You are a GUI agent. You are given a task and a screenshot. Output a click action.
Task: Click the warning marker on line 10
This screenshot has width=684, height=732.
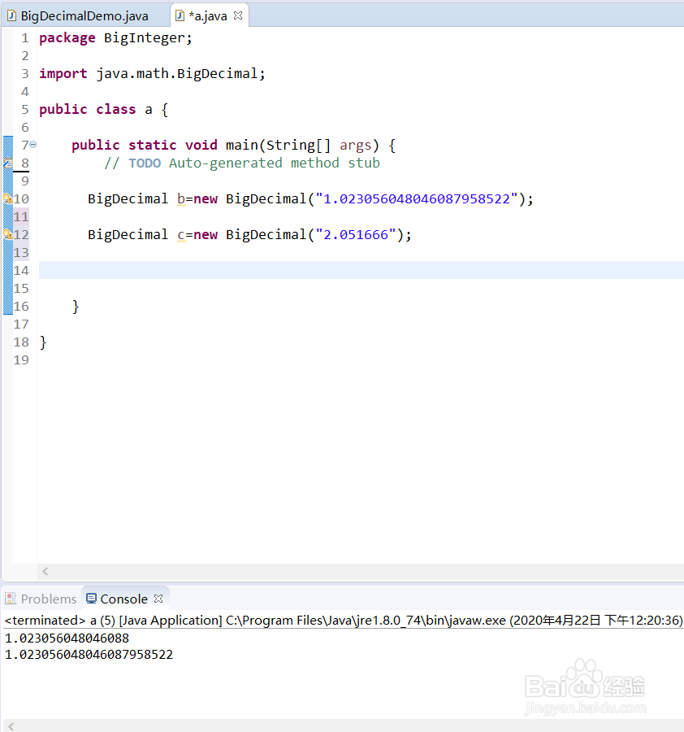pyautogui.click(x=8, y=198)
